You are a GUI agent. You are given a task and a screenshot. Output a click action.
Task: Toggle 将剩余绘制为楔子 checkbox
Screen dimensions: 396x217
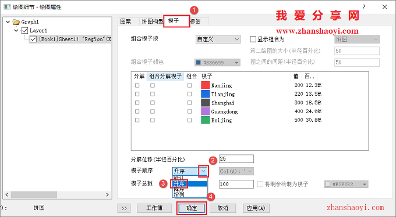tap(260, 184)
